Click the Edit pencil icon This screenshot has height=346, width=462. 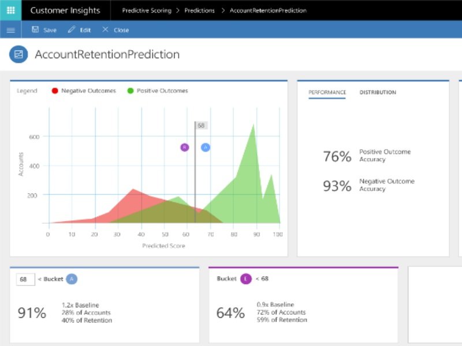(72, 29)
